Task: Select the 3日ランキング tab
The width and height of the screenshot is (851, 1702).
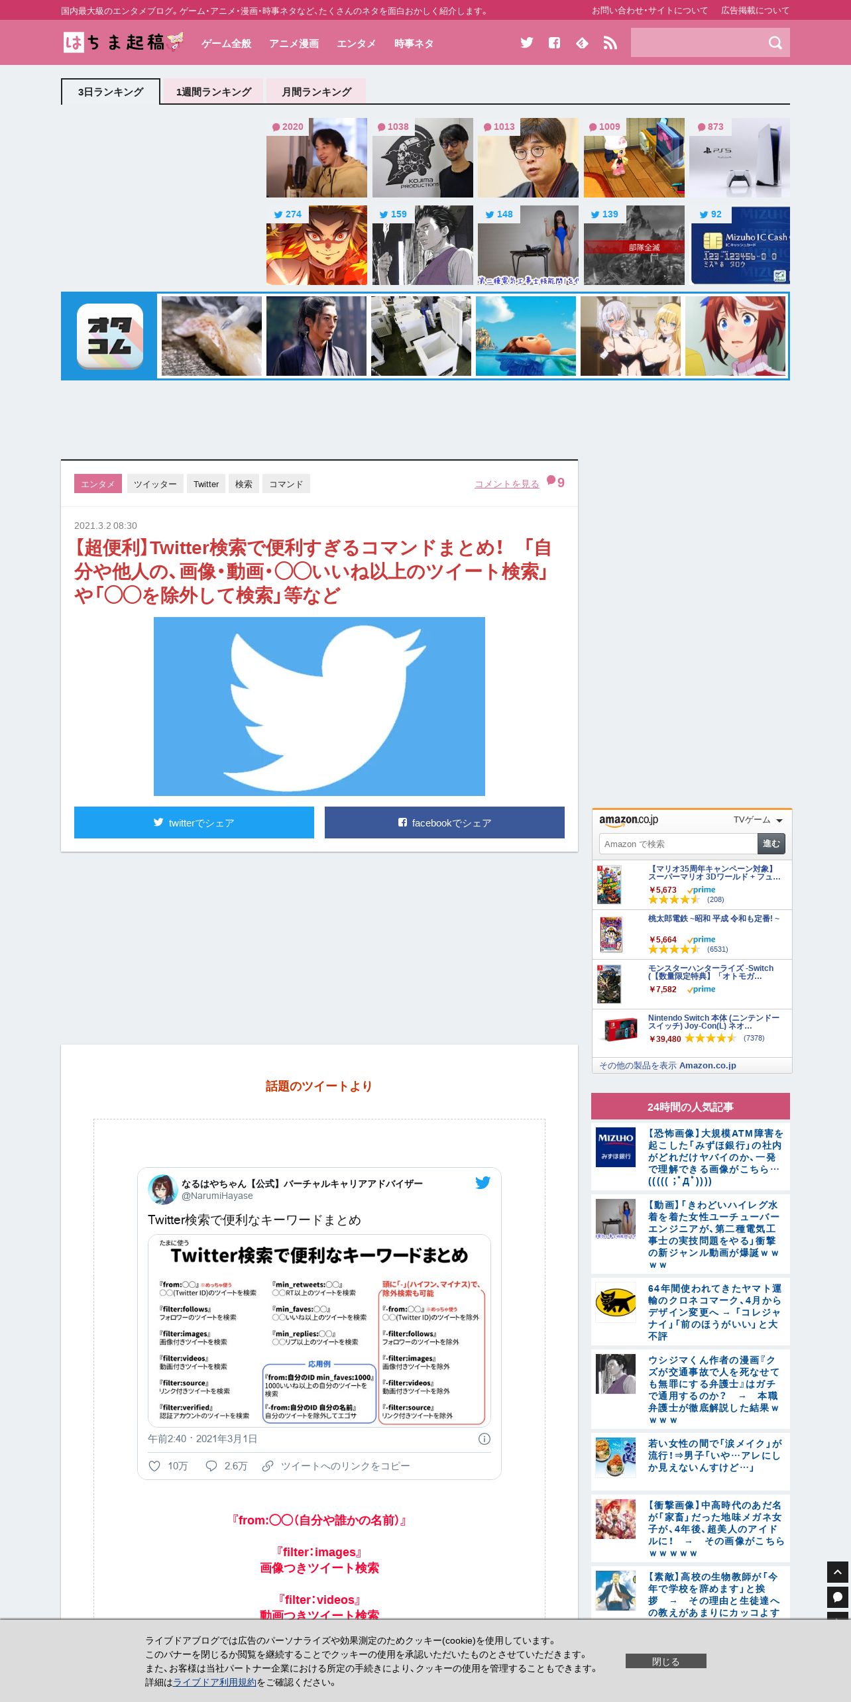Action: (x=111, y=91)
